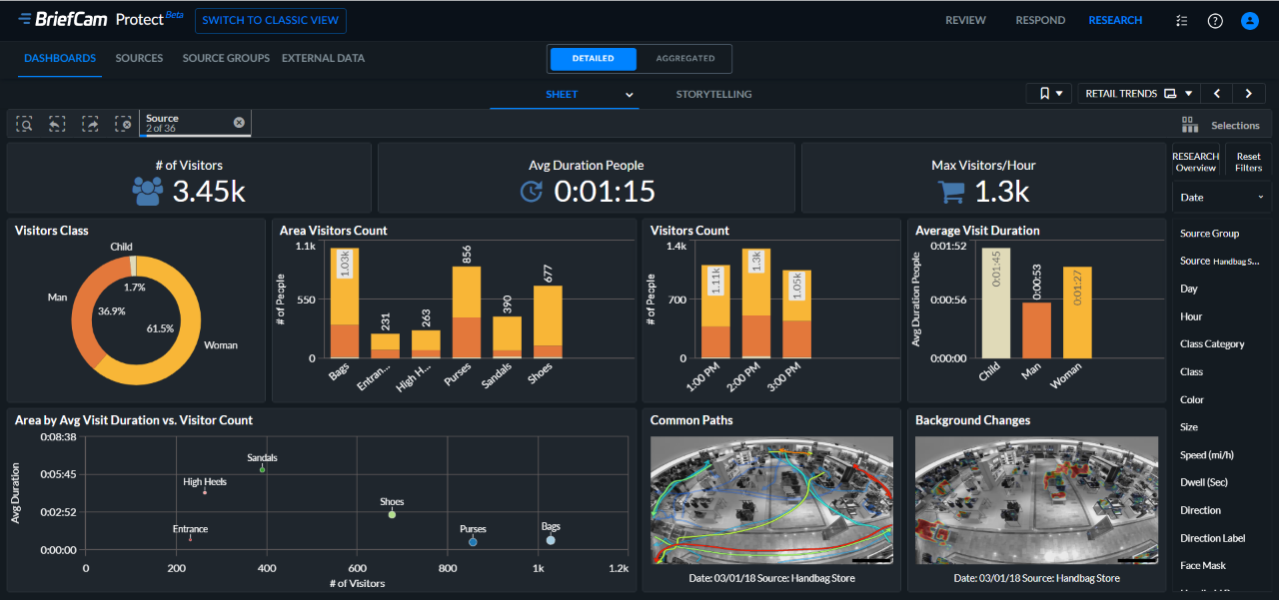Open the user profile avatar
1279x600 pixels.
point(1249,21)
